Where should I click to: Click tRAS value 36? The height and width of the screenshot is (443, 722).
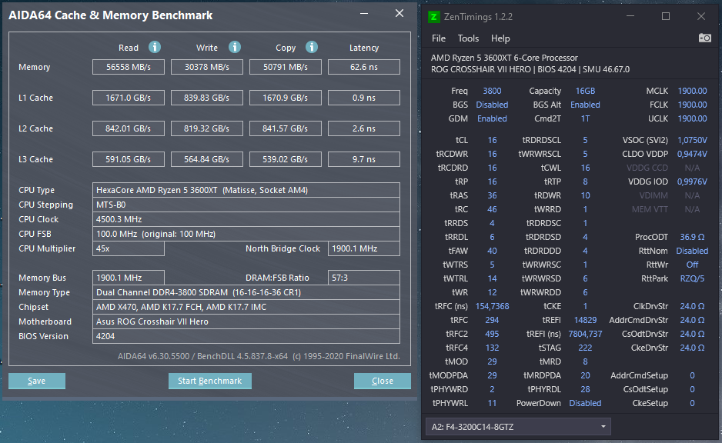(x=492, y=195)
